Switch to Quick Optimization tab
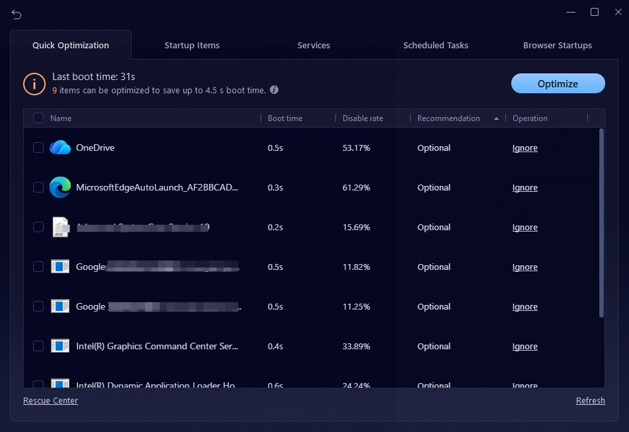This screenshot has width=629, height=432. pos(71,46)
